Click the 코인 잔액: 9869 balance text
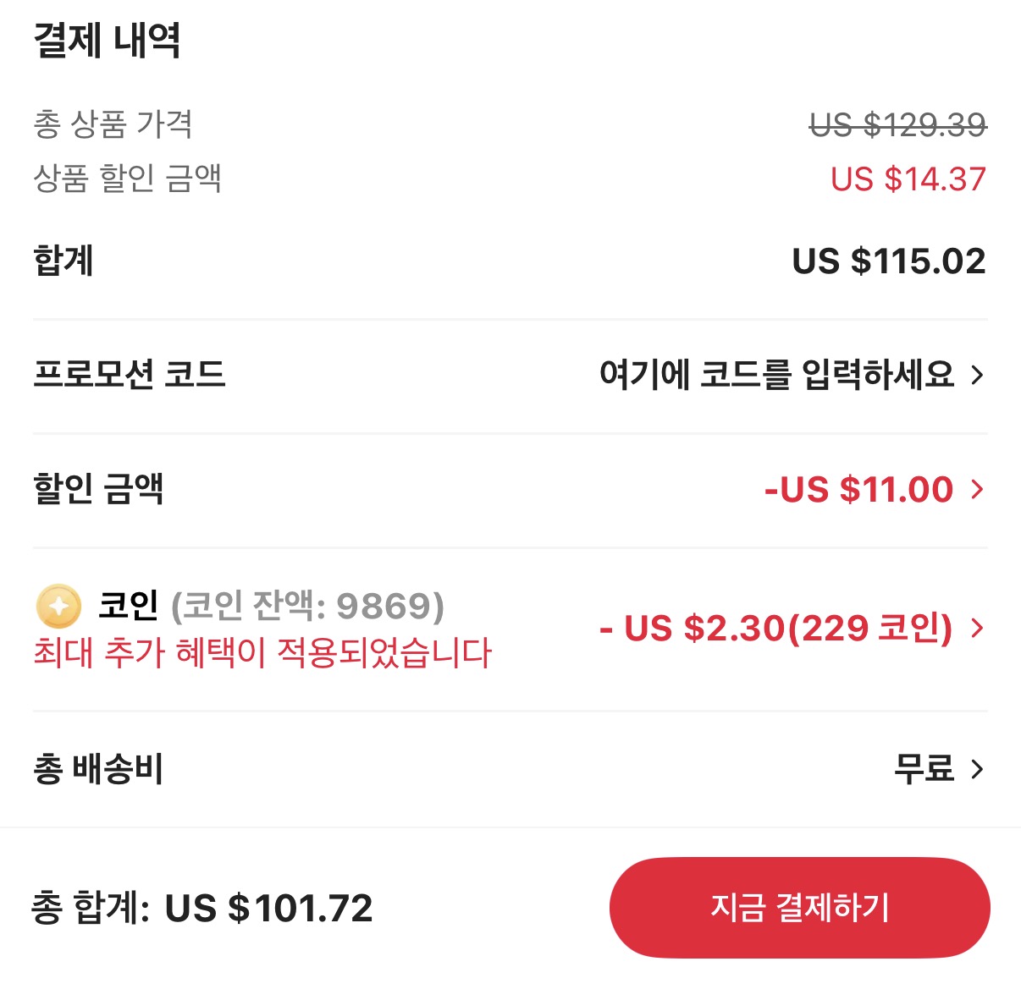This screenshot has width=1021, height=989. pyautogui.click(x=307, y=606)
